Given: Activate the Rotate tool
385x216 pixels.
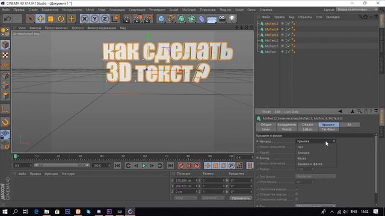Looking at the screenshot, I should pos(61,19).
